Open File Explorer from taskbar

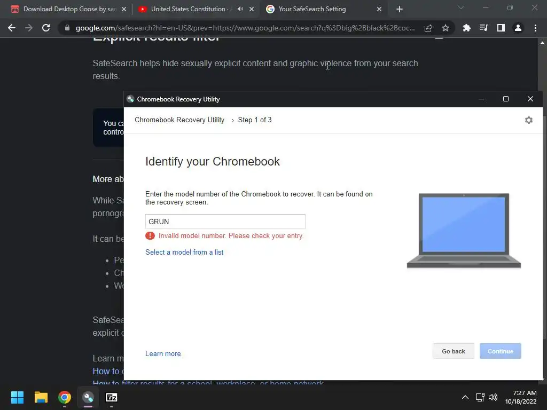[x=41, y=397]
